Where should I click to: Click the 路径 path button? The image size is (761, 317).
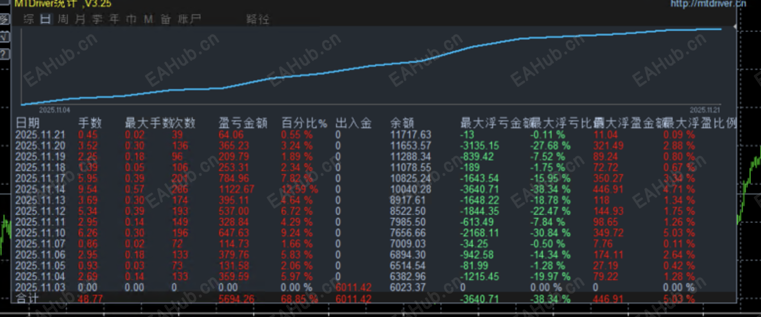tap(258, 20)
